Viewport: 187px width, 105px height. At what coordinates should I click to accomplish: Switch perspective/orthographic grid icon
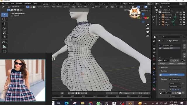[x=148, y=36]
